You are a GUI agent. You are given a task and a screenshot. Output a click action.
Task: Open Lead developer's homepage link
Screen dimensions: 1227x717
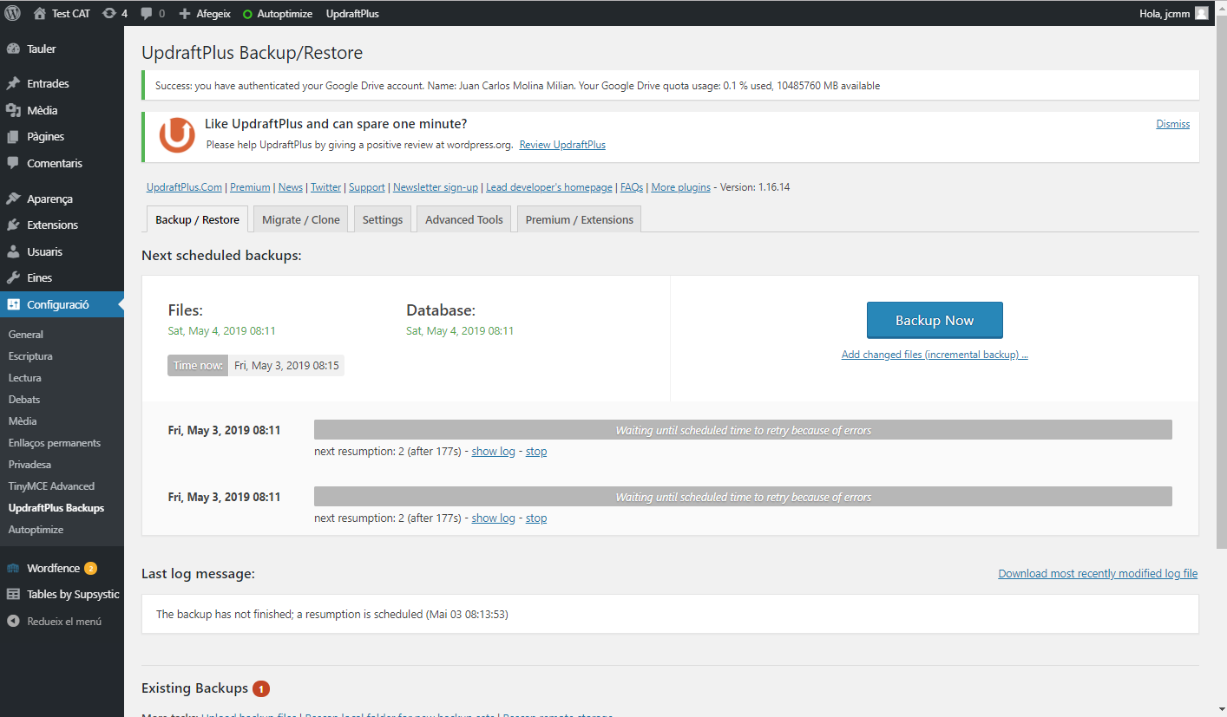pyautogui.click(x=549, y=186)
